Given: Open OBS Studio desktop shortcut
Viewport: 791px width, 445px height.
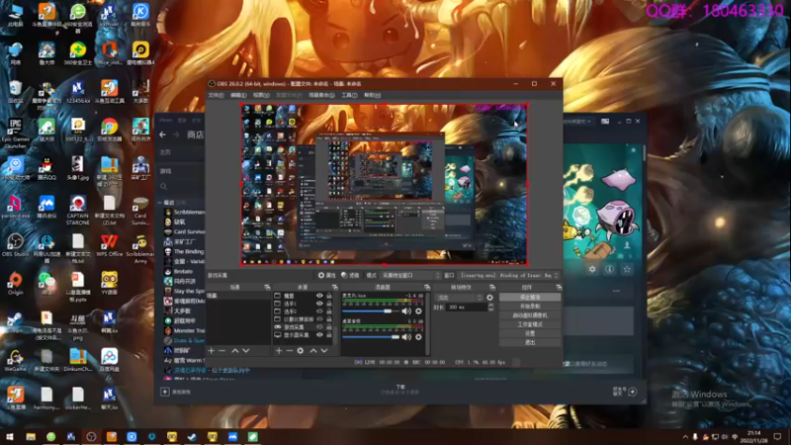Looking at the screenshot, I should tap(15, 244).
